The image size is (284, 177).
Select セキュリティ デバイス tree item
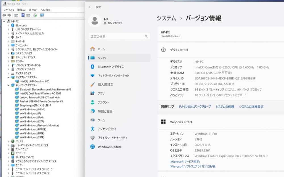point(25,57)
